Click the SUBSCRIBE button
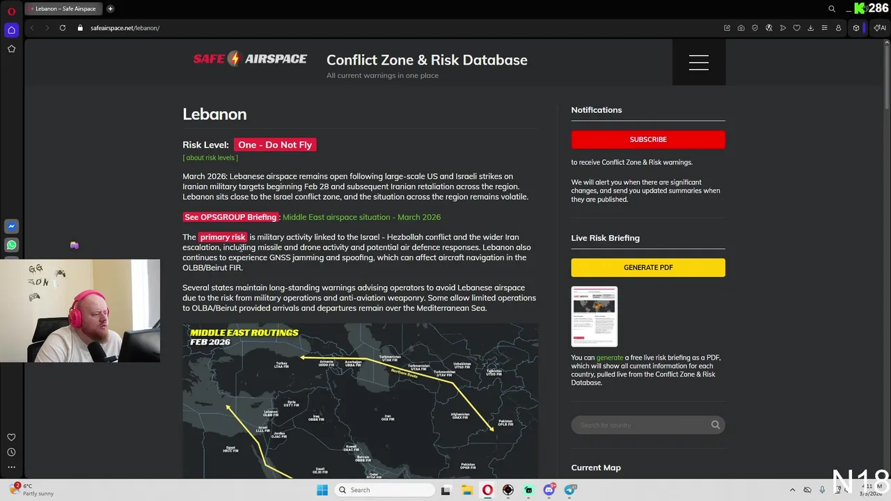Viewport: 891px width, 501px height. pos(648,139)
